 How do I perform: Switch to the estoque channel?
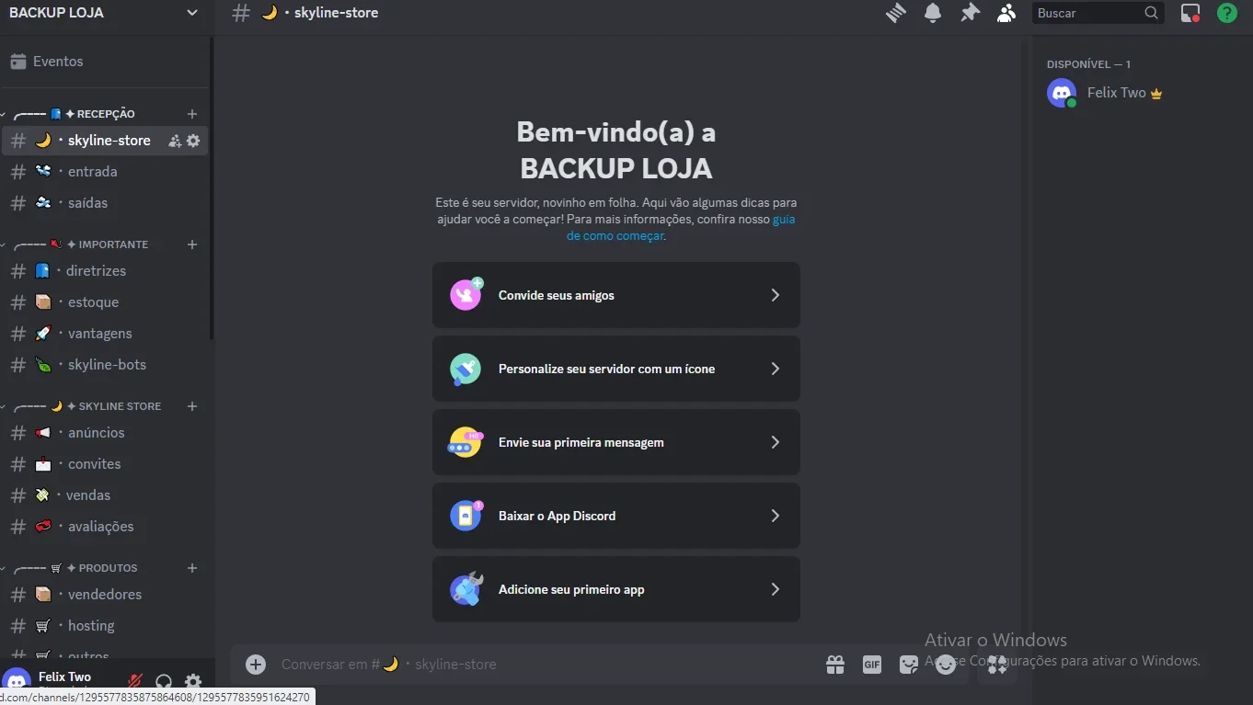[x=105, y=302]
